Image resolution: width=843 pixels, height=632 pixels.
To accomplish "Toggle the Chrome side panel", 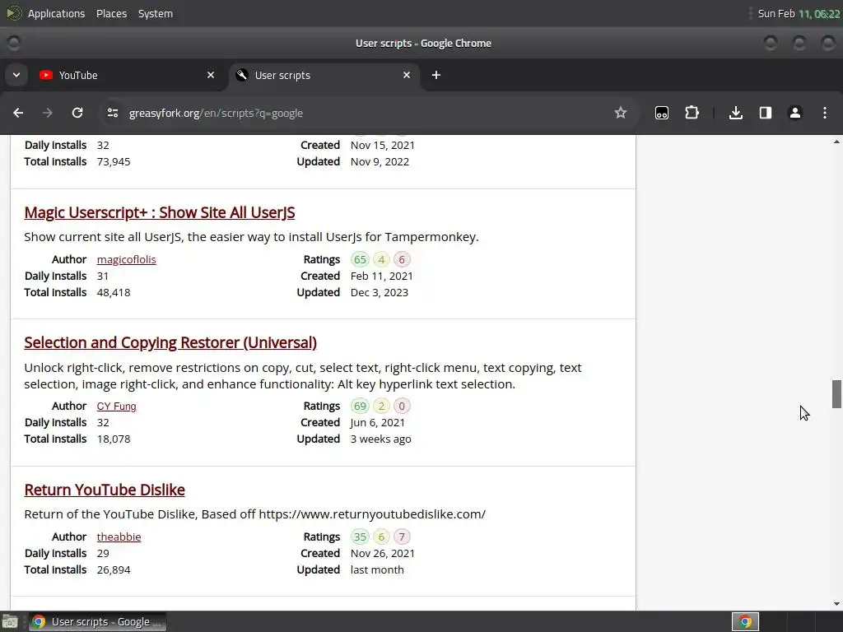I will point(766,113).
